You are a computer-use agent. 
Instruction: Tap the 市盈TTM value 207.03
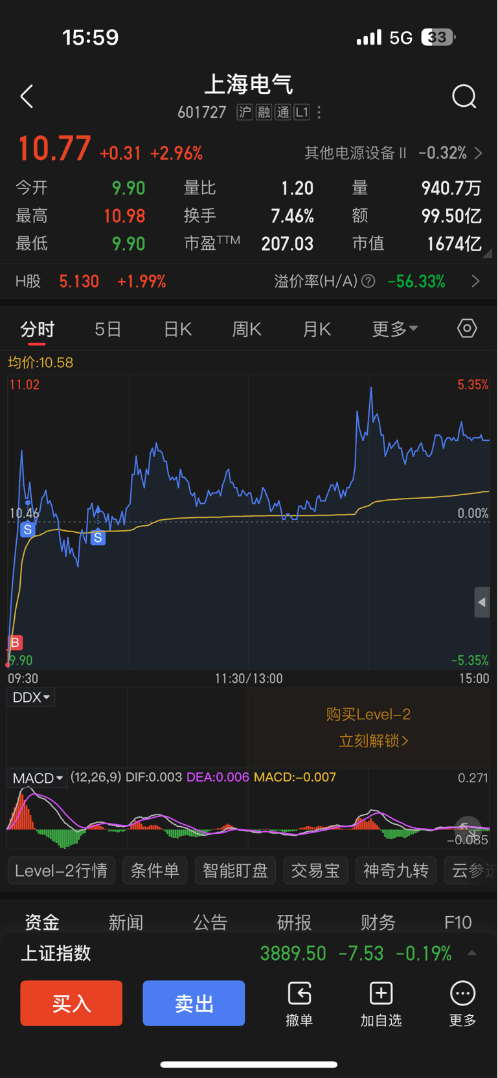(288, 244)
